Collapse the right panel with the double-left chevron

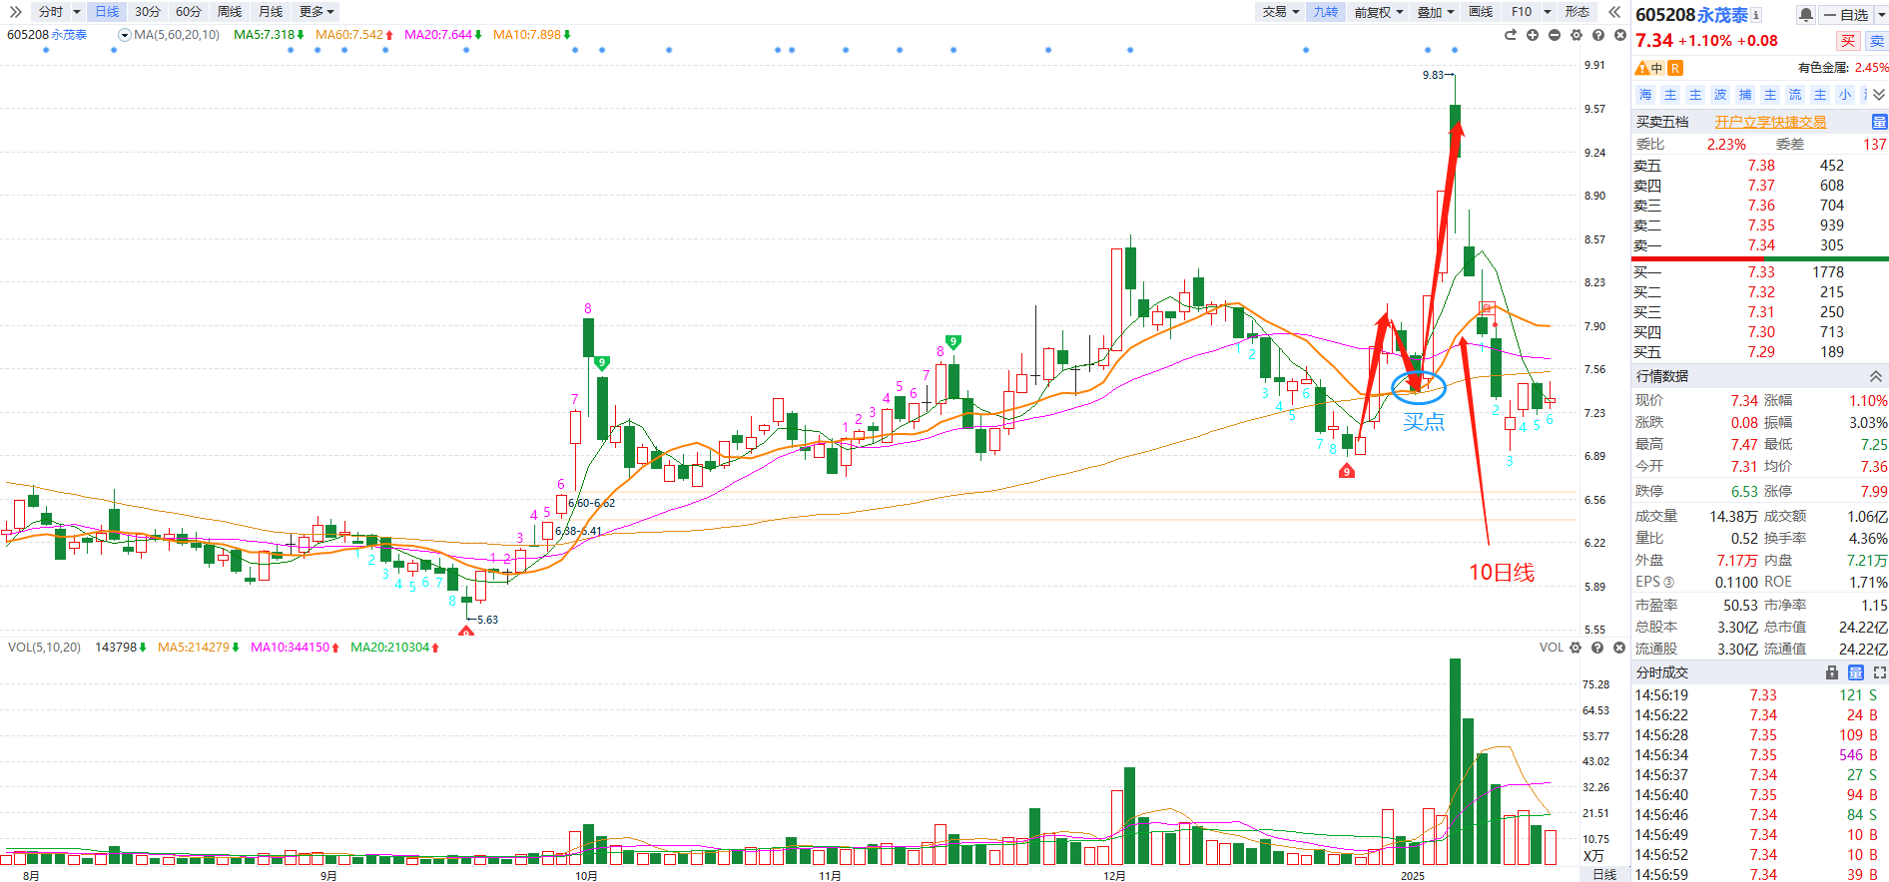(x=1614, y=12)
